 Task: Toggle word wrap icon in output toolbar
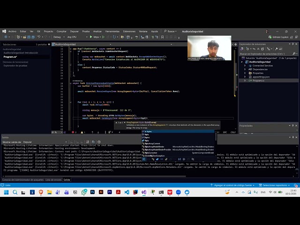click(x=93, y=142)
